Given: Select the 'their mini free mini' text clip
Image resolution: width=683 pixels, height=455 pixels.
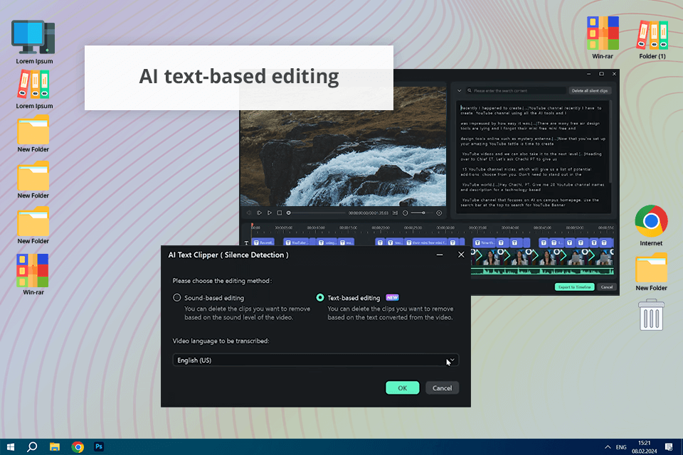Looking at the screenshot, I should (x=426, y=242).
